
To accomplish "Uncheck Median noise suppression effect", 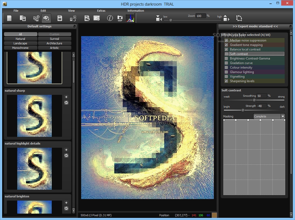I will tap(226, 40).
